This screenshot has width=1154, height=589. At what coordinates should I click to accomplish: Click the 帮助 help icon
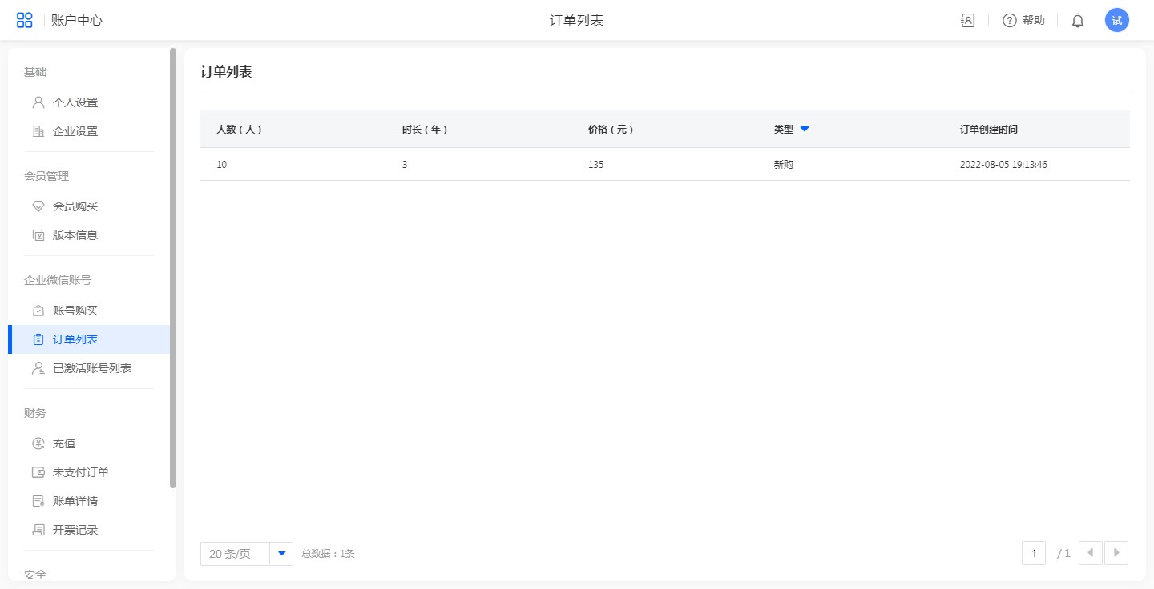point(1010,21)
